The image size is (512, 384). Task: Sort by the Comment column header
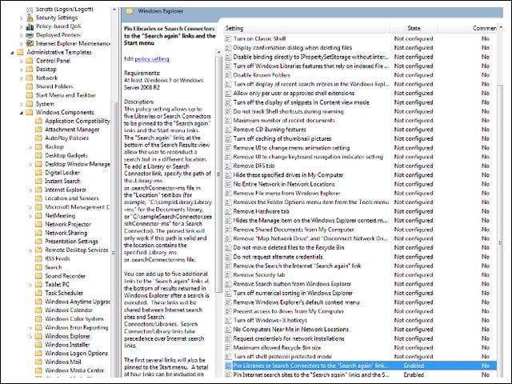pos(484,29)
